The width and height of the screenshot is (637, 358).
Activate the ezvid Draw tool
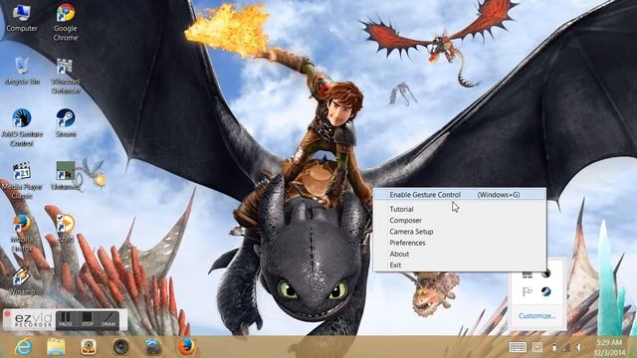pyautogui.click(x=108, y=319)
